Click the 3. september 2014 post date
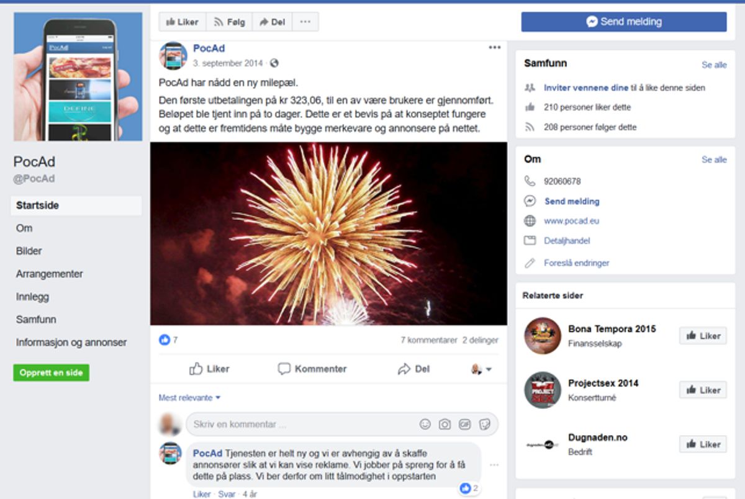Screen dimensions: 745x499 (x=228, y=63)
